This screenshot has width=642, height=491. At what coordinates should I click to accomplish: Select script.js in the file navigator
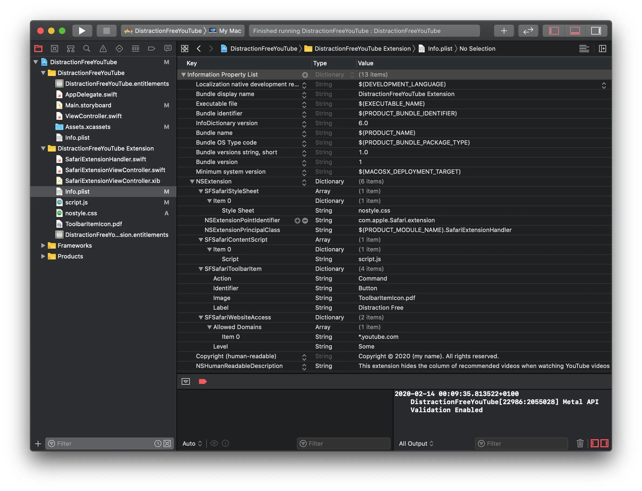(x=76, y=202)
